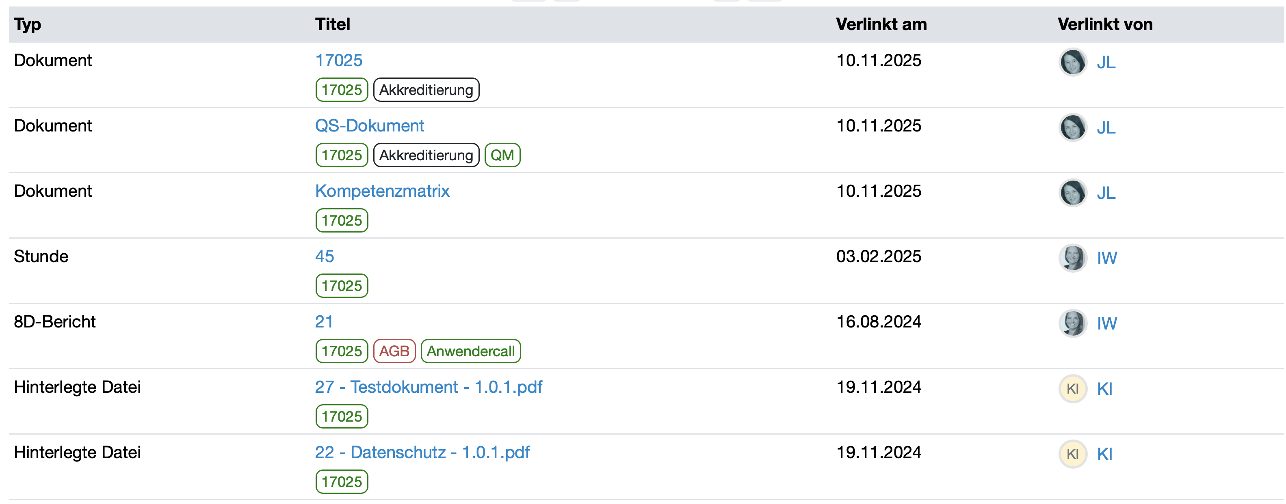Click the QM tag on QS-Dokument
Viewport: 1286px width, 504px height.
click(x=502, y=155)
